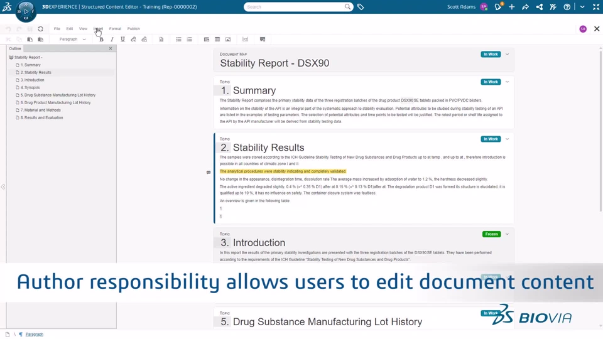603x339 pixels.
Task: Click In Work badge on Document Map
Action: 491,54
